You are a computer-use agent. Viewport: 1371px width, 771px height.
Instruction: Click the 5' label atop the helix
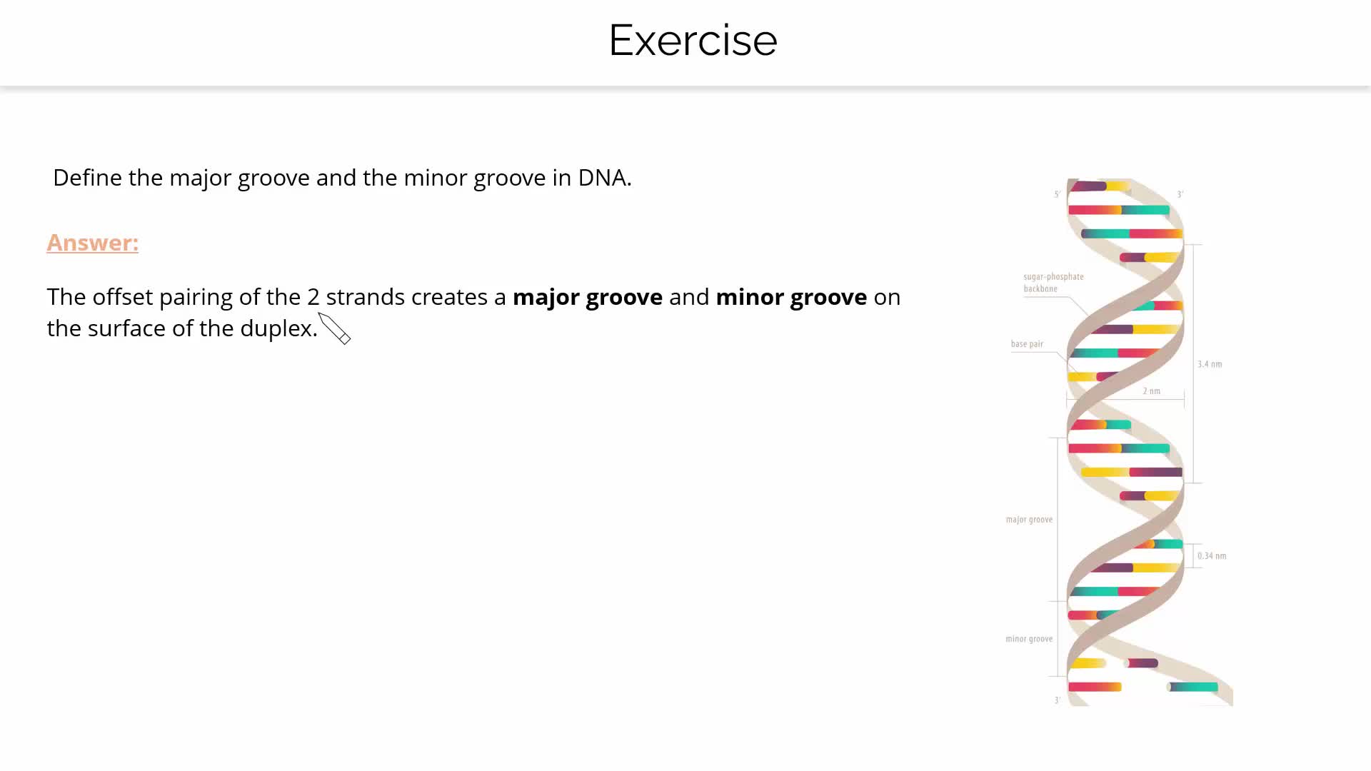point(1058,194)
